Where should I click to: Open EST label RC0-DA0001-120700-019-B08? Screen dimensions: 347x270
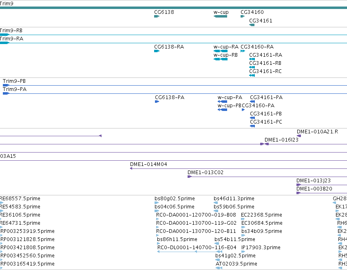point(196,215)
